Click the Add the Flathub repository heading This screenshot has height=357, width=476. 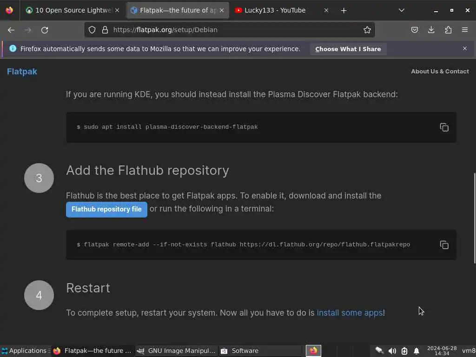click(147, 171)
